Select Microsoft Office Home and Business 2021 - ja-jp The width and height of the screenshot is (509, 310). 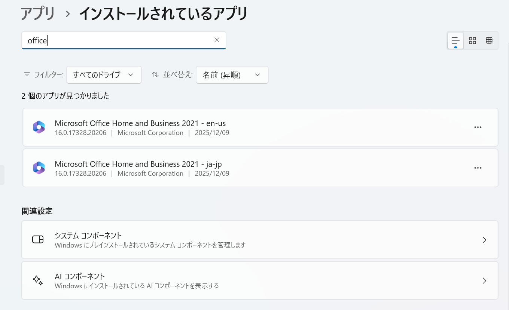[x=260, y=168]
